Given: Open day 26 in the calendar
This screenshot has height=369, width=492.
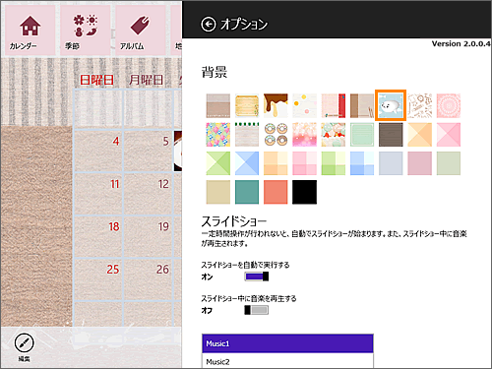Looking at the screenshot, I should (x=149, y=279).
